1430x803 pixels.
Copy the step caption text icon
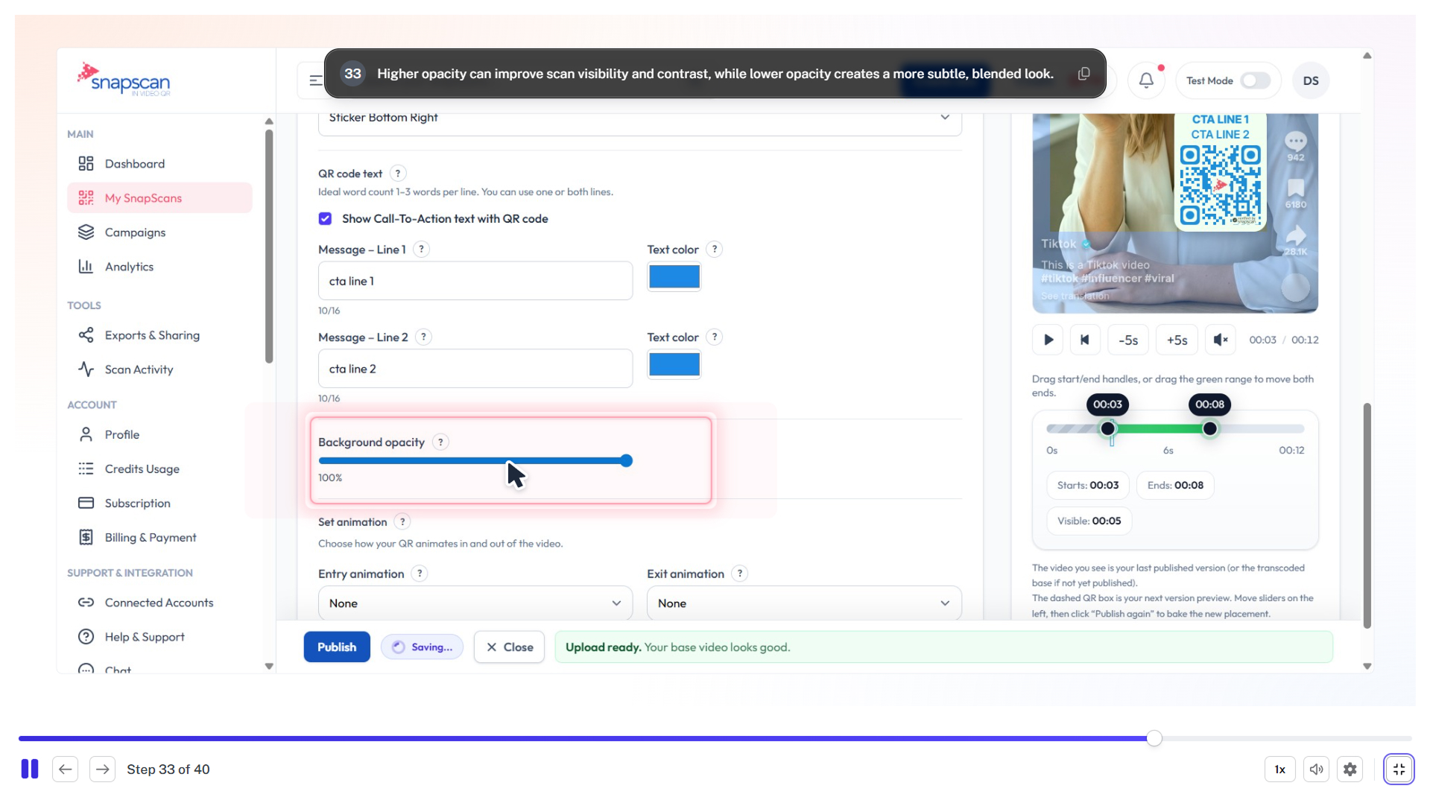coord(1084,74)
